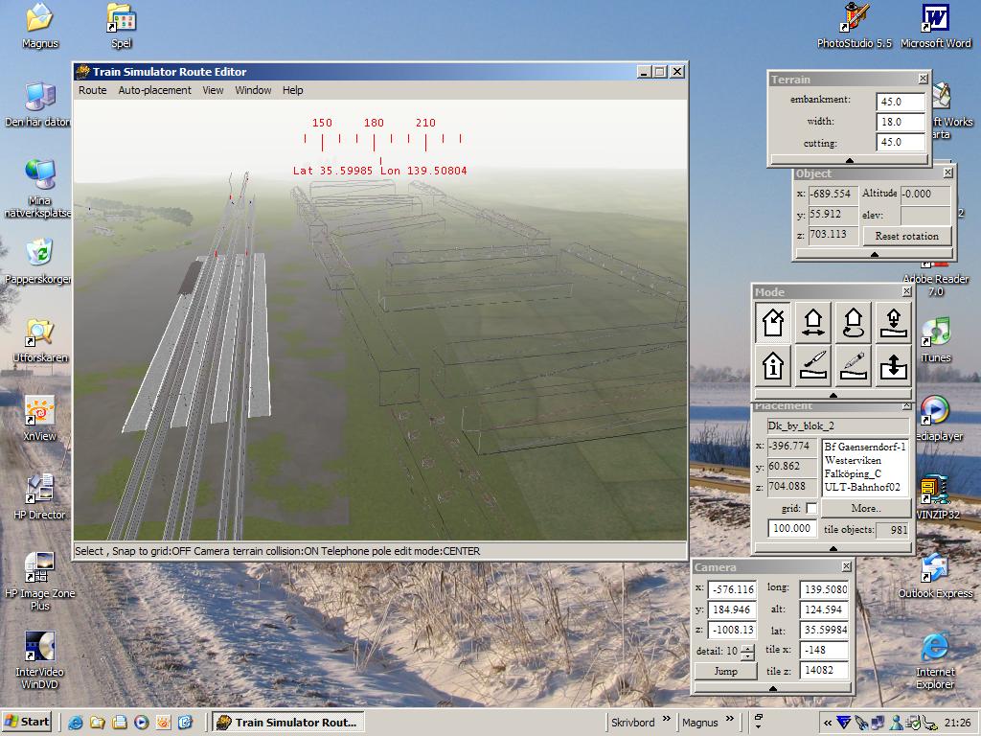Select the object select mode icon
Image resolution: width=981 pixels, height=736 pixels.
pos(773,323)
